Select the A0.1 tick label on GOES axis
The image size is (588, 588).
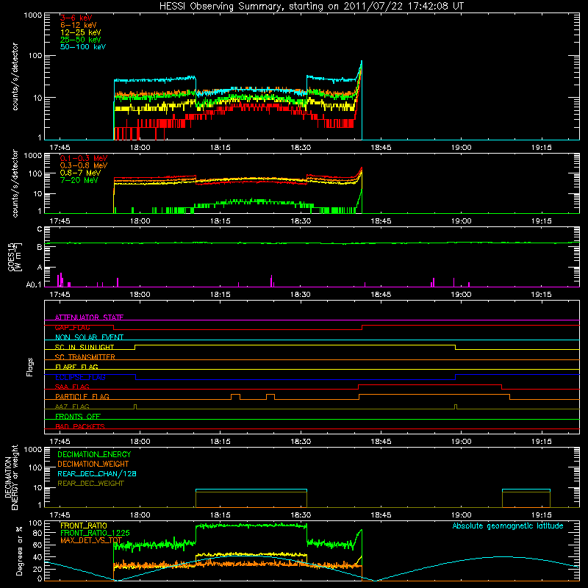33,285
